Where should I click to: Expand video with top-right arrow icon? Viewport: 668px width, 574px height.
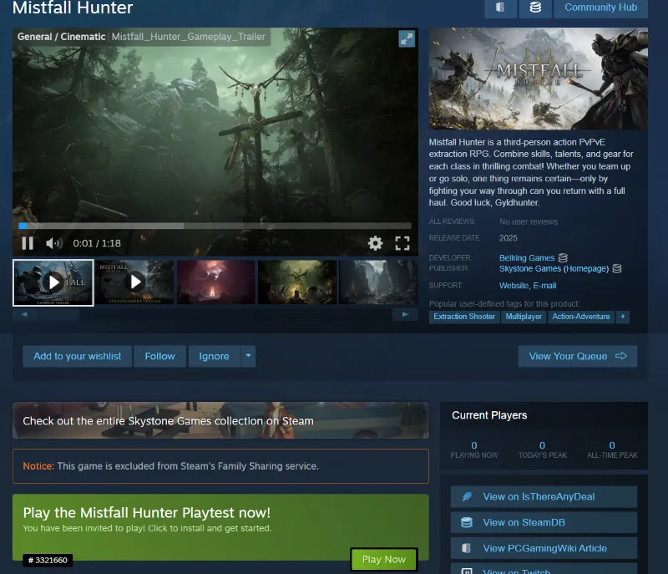[x=407, y=38]
